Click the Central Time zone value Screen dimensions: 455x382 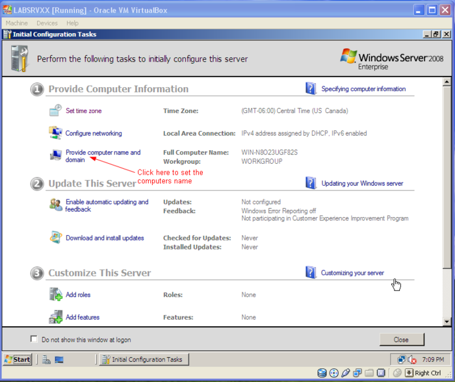(294, 111)
